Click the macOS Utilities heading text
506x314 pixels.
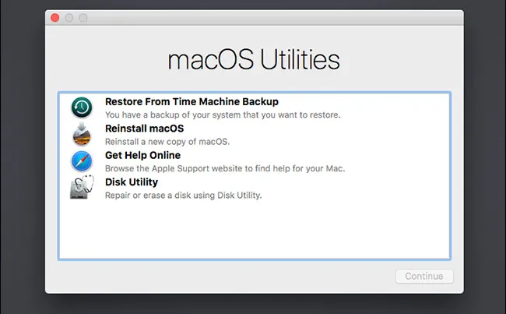254,60
